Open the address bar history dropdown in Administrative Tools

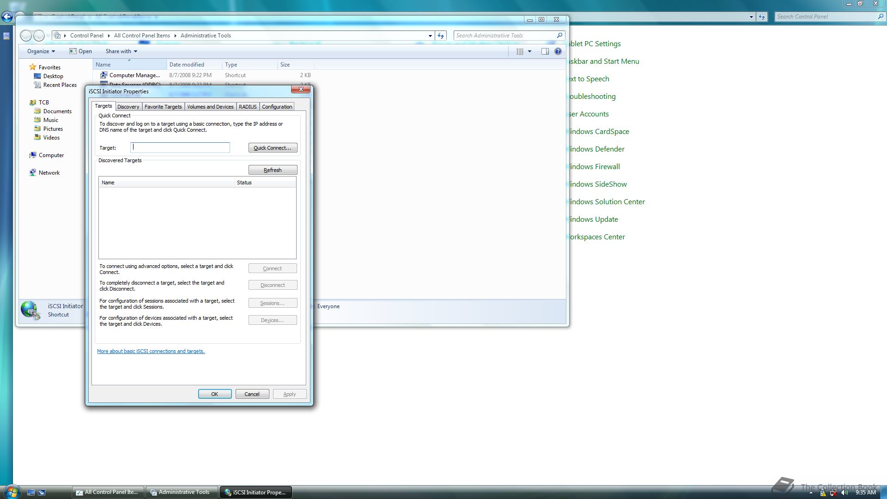[430, 36]
